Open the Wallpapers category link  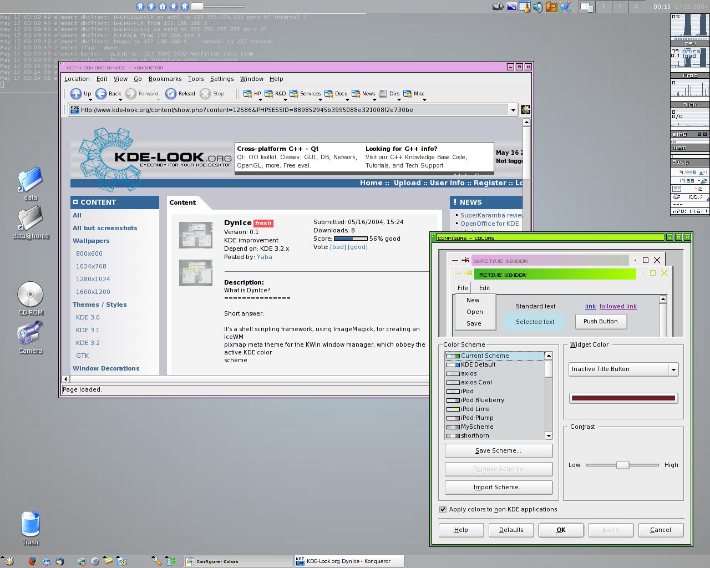pyautogui.click(x=91, y=241)
